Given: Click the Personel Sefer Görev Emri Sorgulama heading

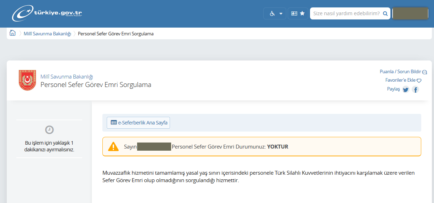Looking at the screenshot, I should [x=96, y=85].
